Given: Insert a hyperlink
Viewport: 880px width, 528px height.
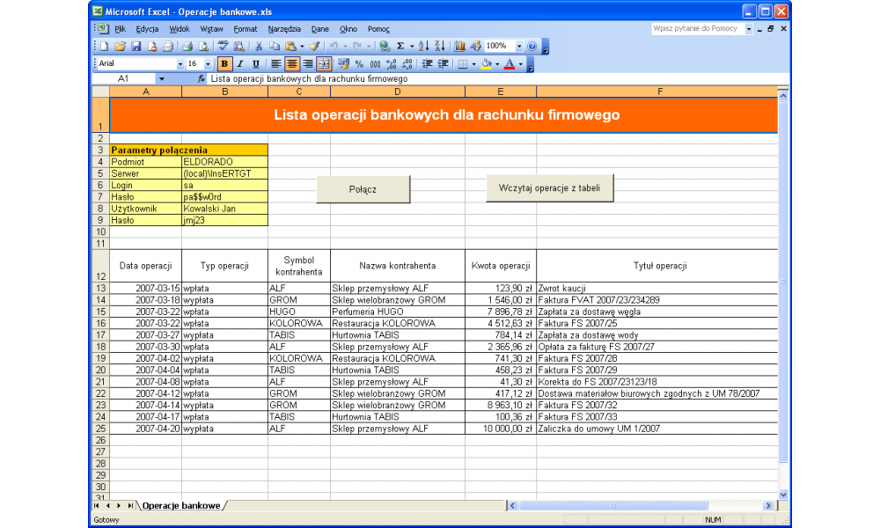Looking at the screenshot, I should [x=385, y=47].
